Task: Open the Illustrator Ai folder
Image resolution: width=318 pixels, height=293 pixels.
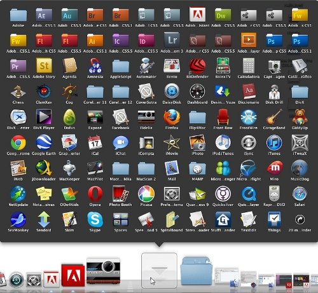Action: [x=95, y=40]
